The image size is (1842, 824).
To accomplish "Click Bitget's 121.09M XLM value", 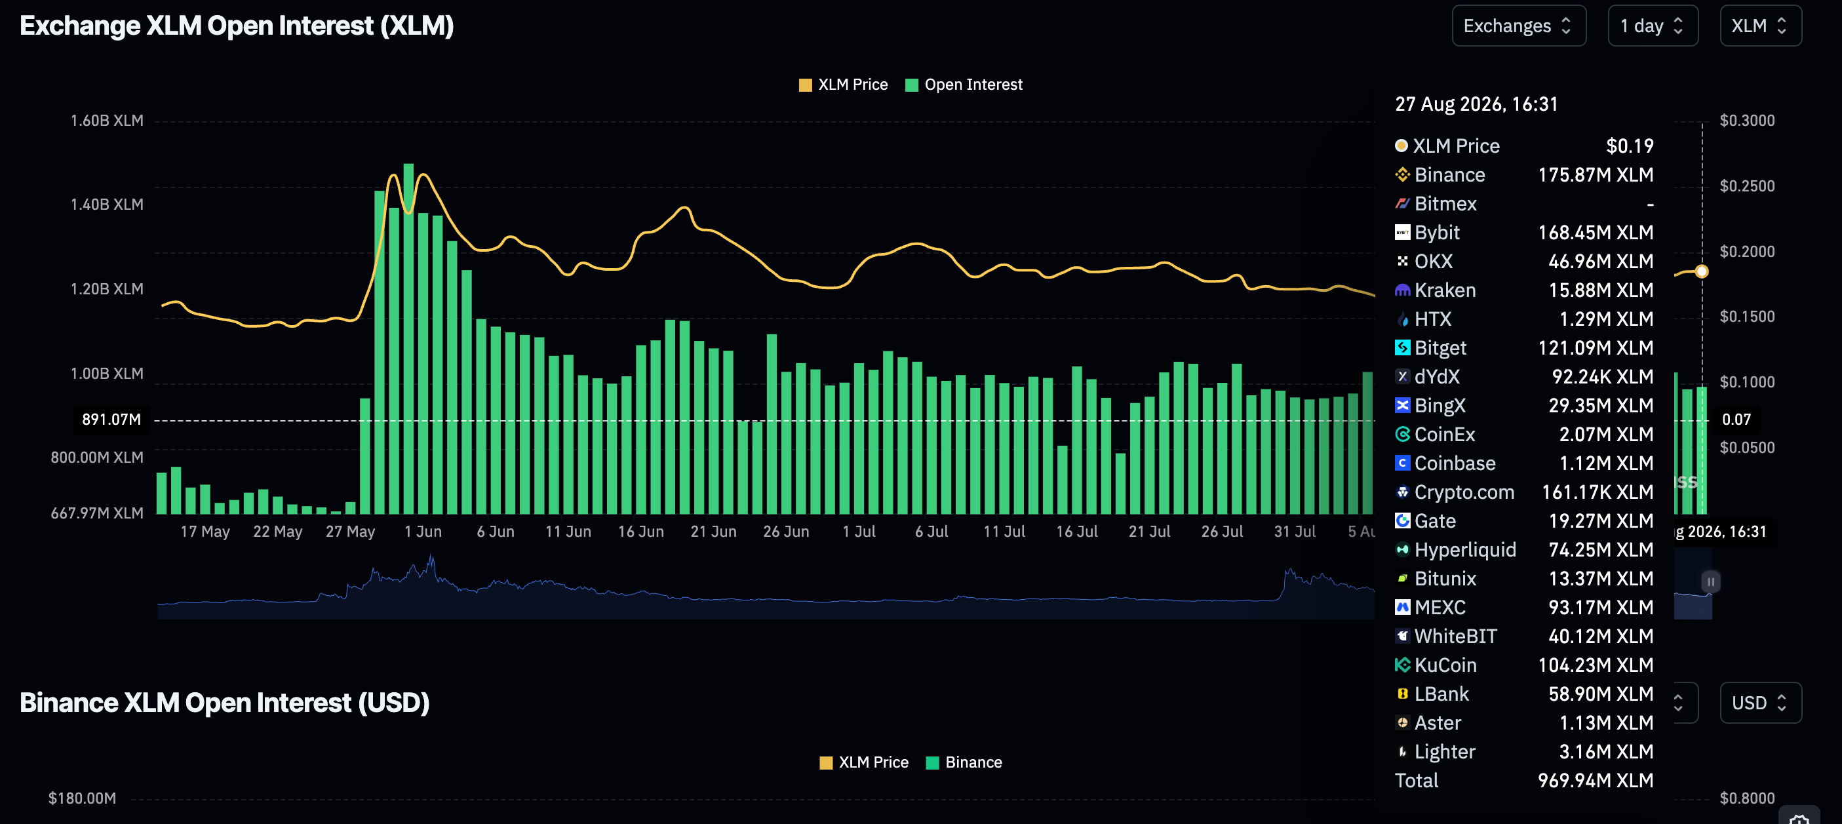I will click(1596, 347).
